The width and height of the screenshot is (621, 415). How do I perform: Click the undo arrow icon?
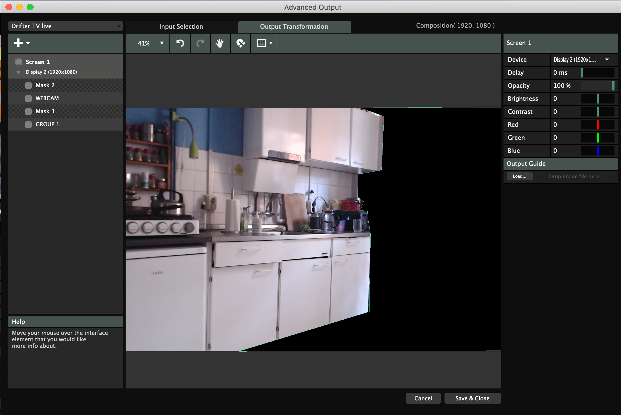pos(180,43)
